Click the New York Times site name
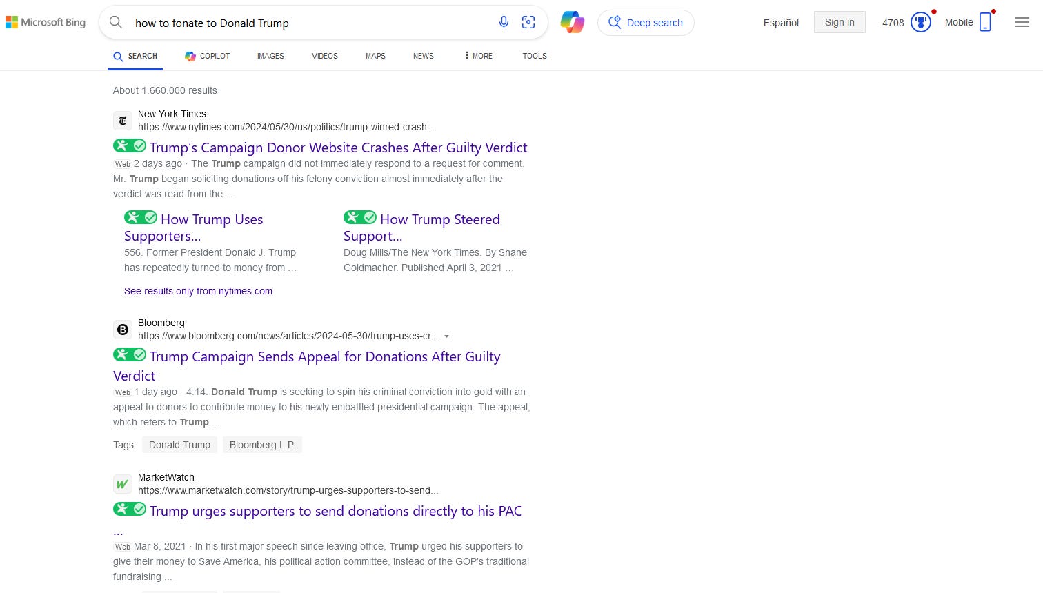Viewport: 1043px width, 593px height. [172, 114]
